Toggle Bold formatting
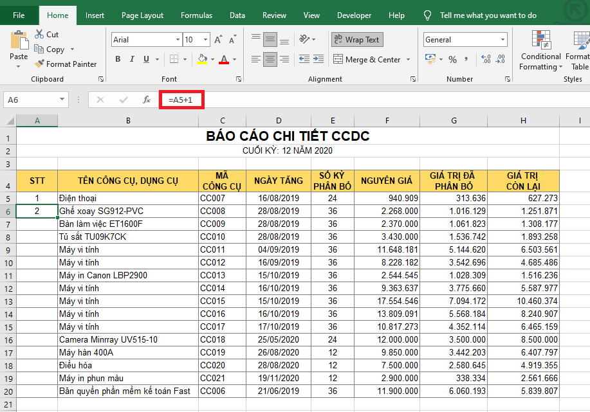 (118, 60)
